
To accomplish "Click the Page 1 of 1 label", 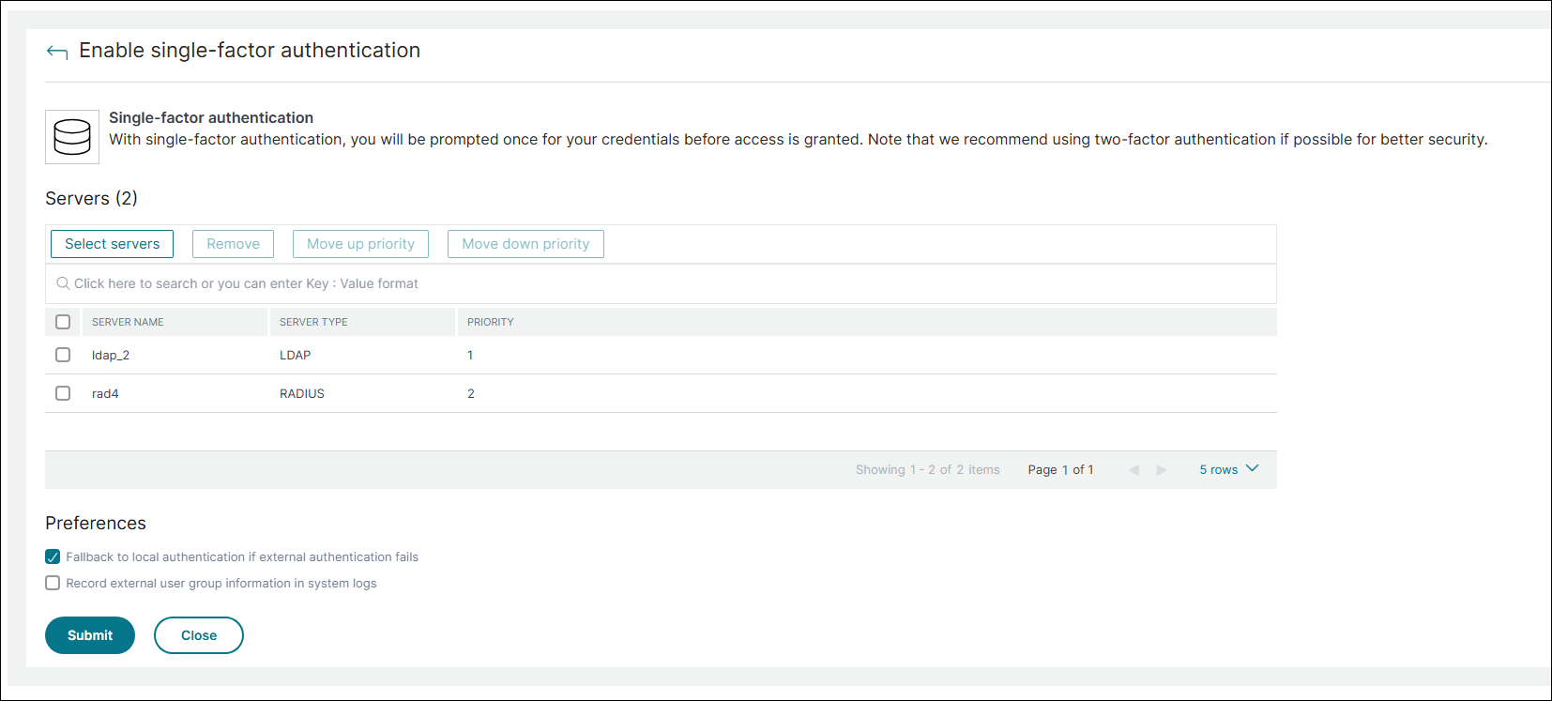I will point(1060,469).
